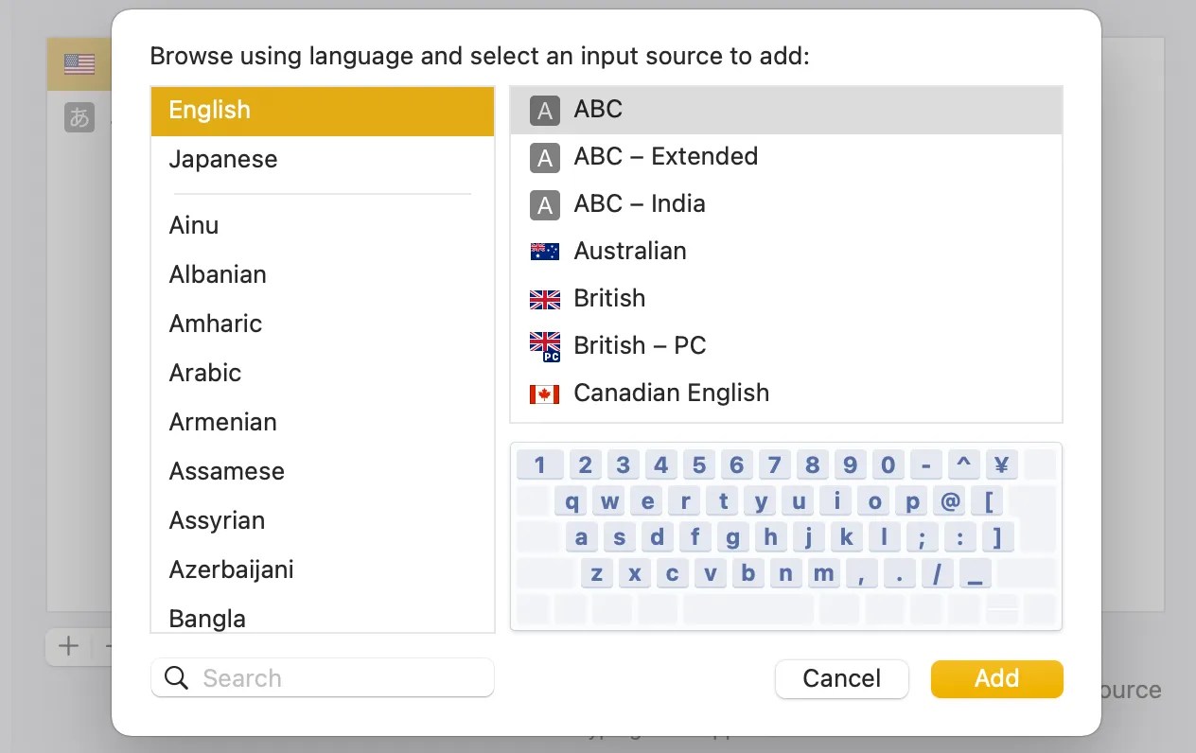This screenshot has width=1196, height=753.
Task: Select Japanese from the language list
Action: click(223, 159)
